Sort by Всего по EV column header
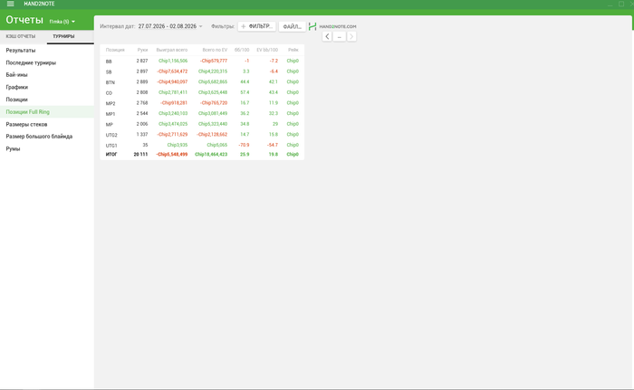 coord(215,50)
